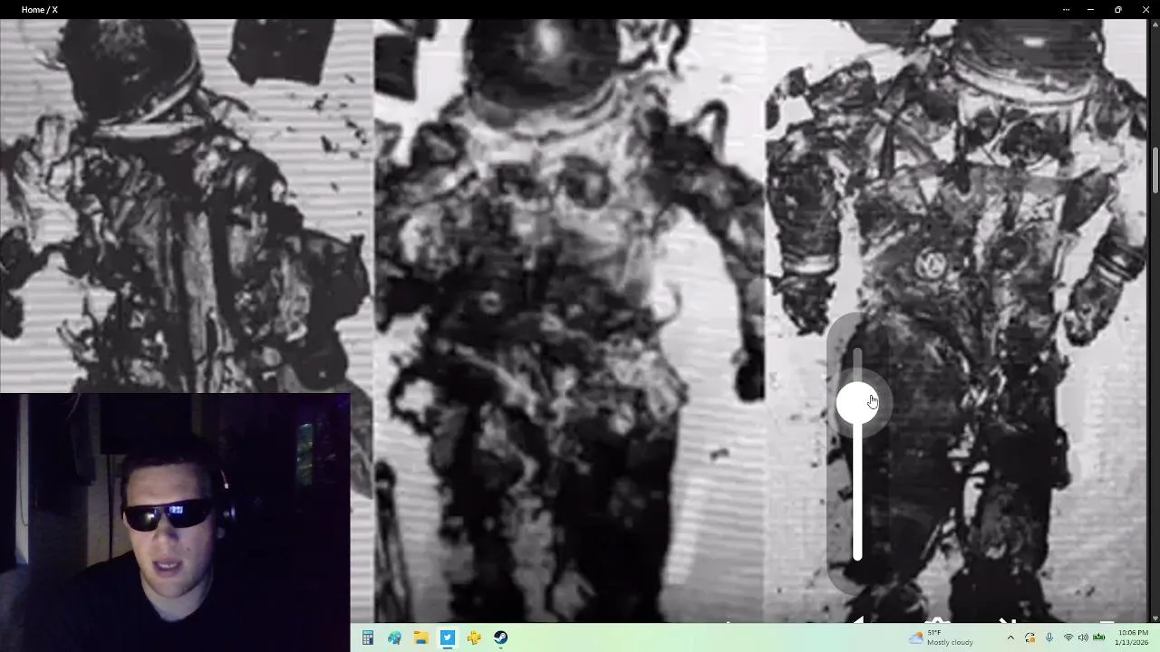Open the weather widget showing Mostly cloudy
Viewport: 1160px width, 652px height.
[x=941, y=638]
